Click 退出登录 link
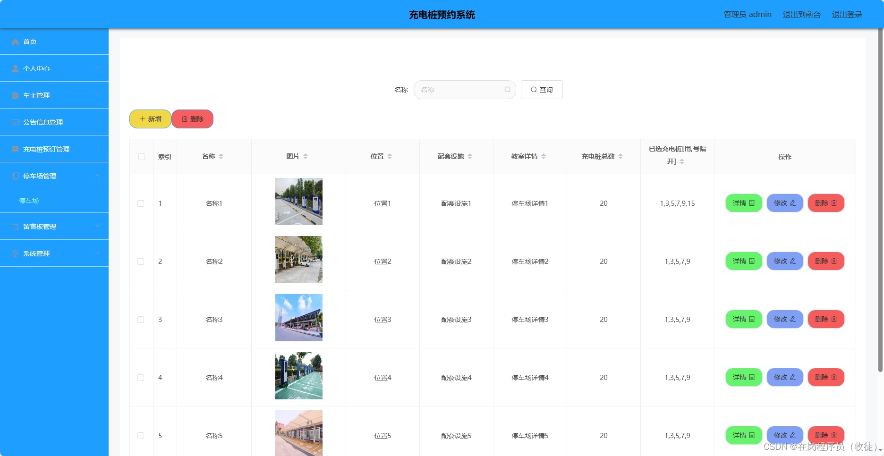The height and width of the screenshot is (456, 884). 847,15
